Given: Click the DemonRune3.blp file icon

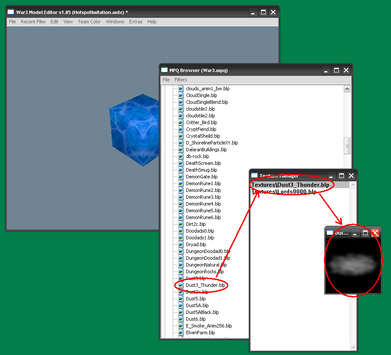Looking at the screenshot, I should 181,197.
